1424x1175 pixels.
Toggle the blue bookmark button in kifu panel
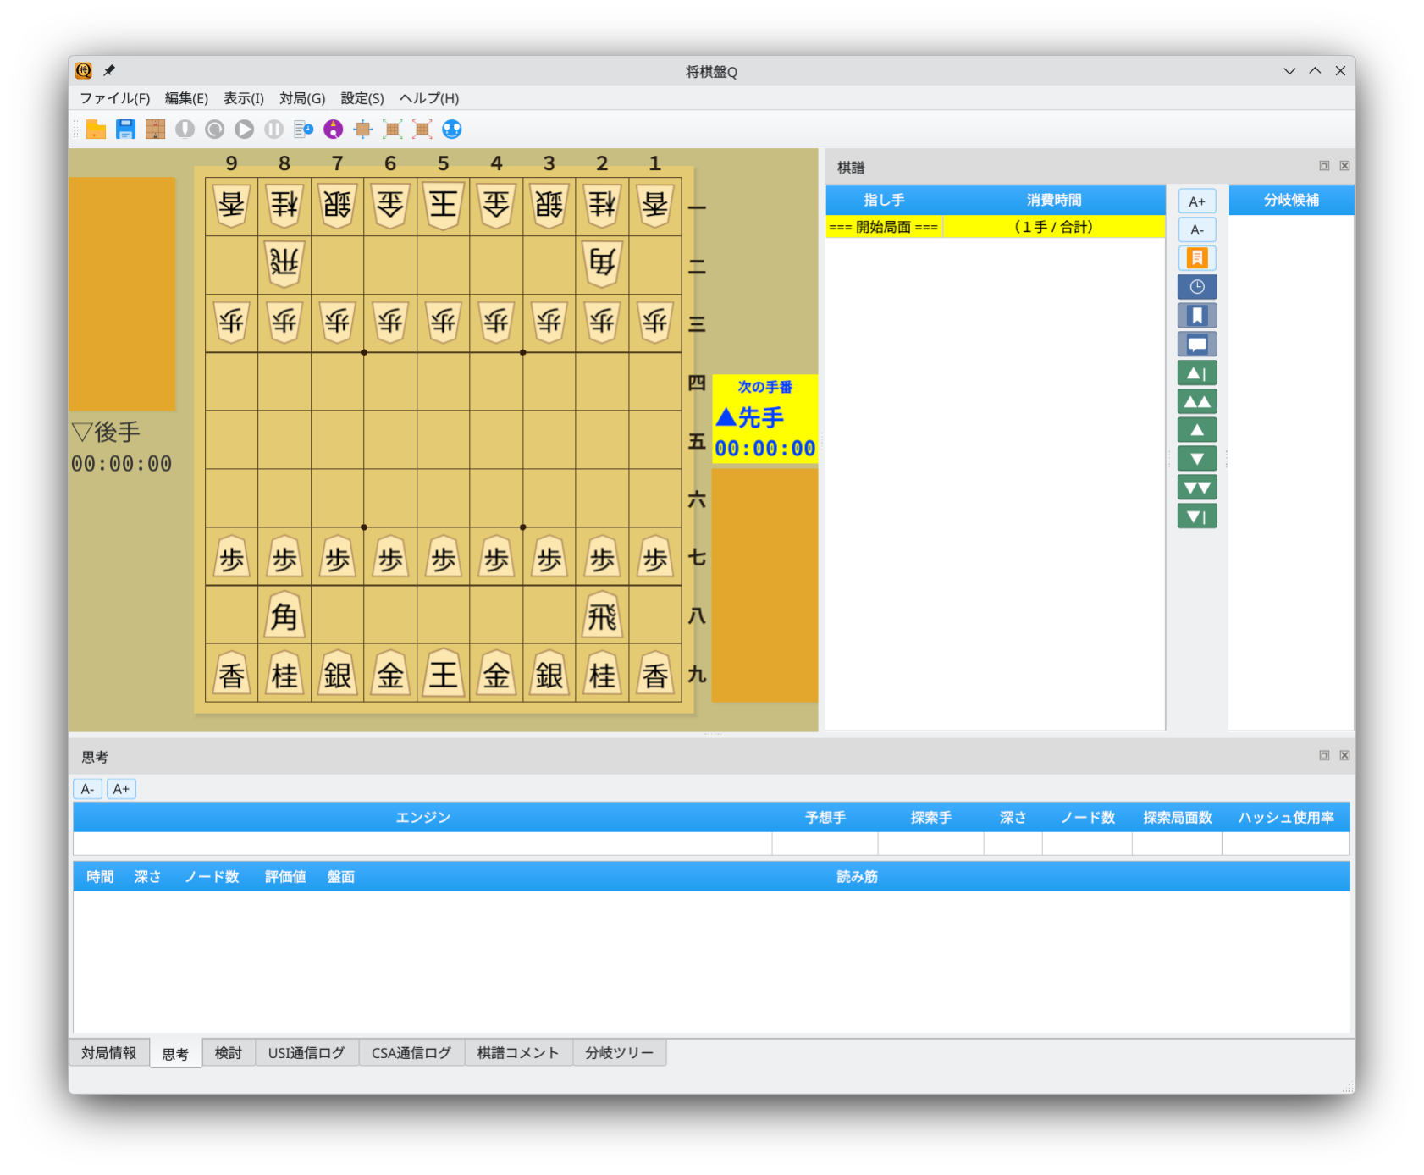[1196, 316]
